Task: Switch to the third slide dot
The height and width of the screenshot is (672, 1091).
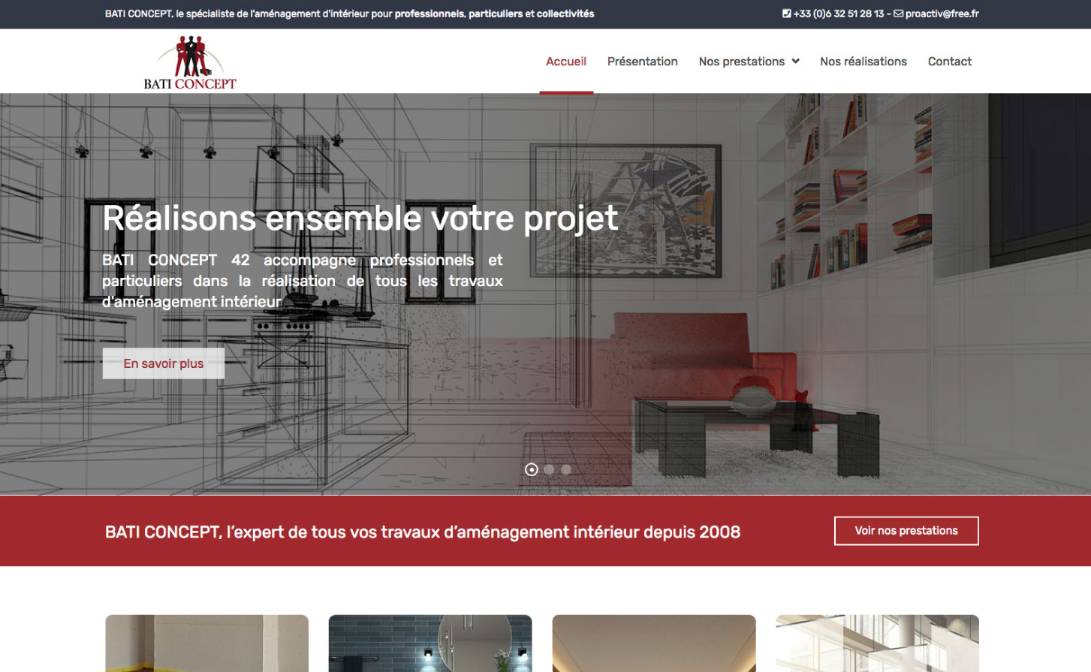Action: pos(566,469)
